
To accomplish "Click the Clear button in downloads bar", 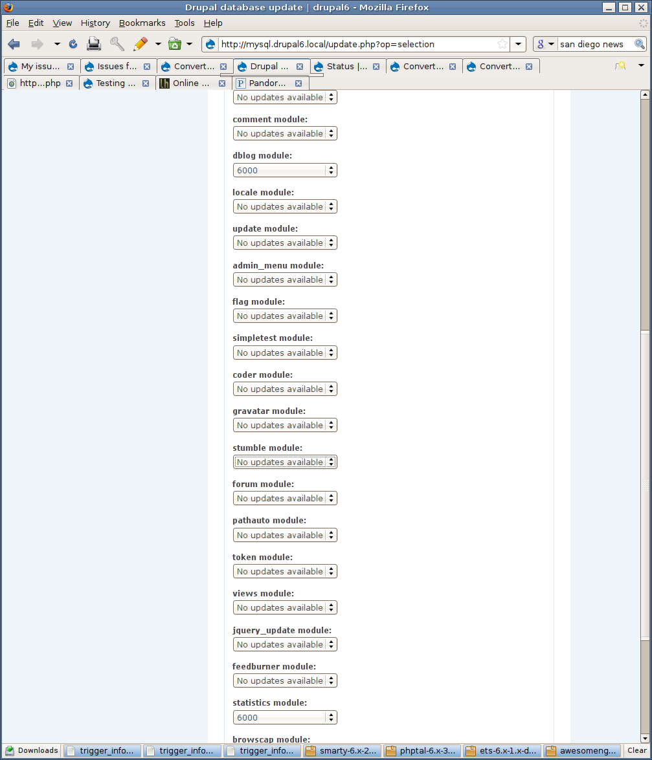I will (x=636, y=750).
